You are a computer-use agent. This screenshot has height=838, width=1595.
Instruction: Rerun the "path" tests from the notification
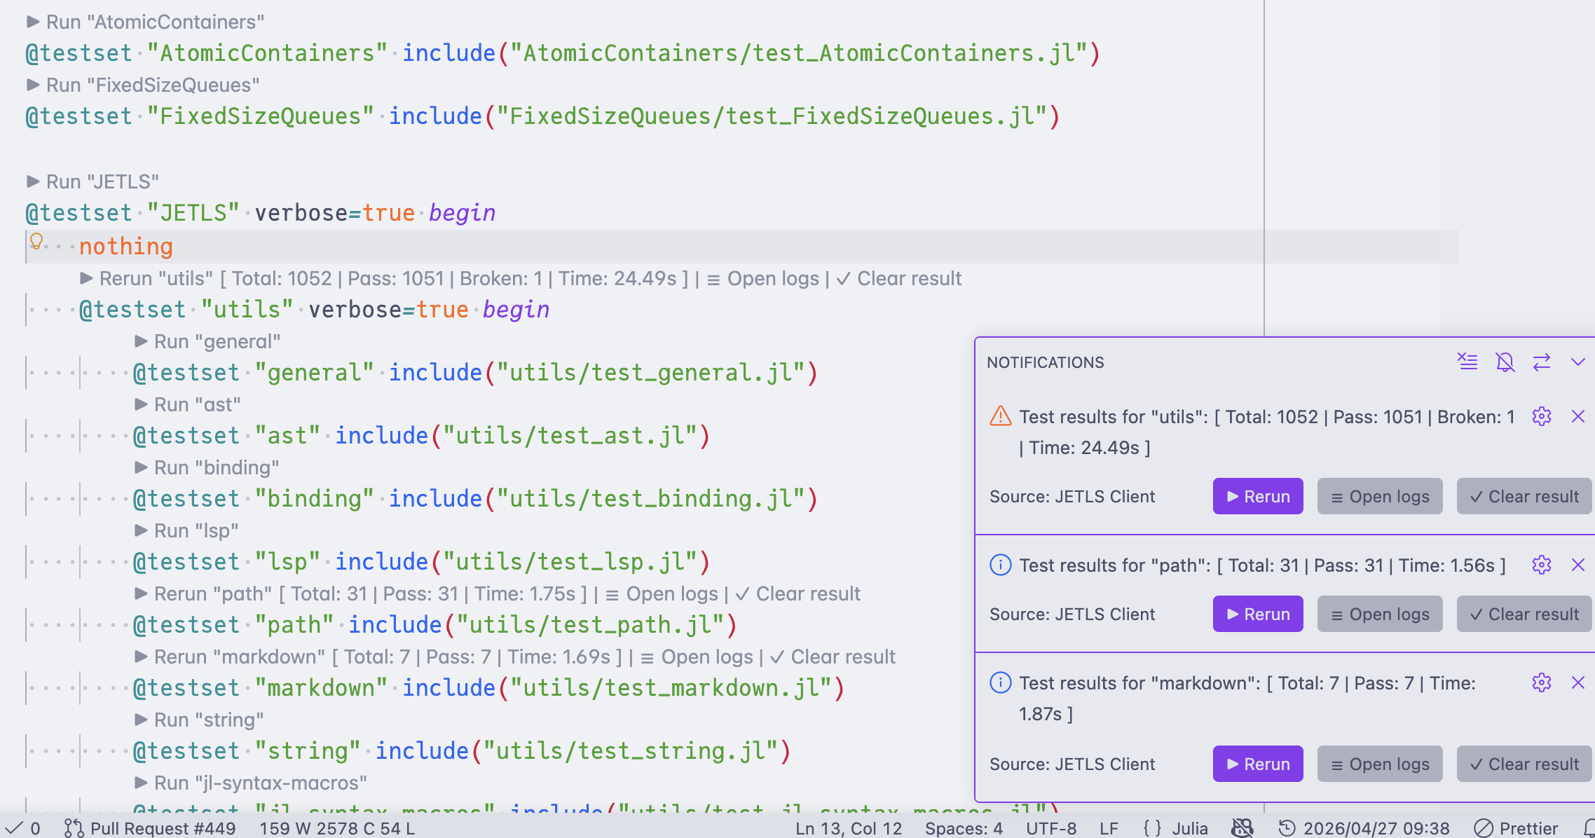click(1258, 614)
